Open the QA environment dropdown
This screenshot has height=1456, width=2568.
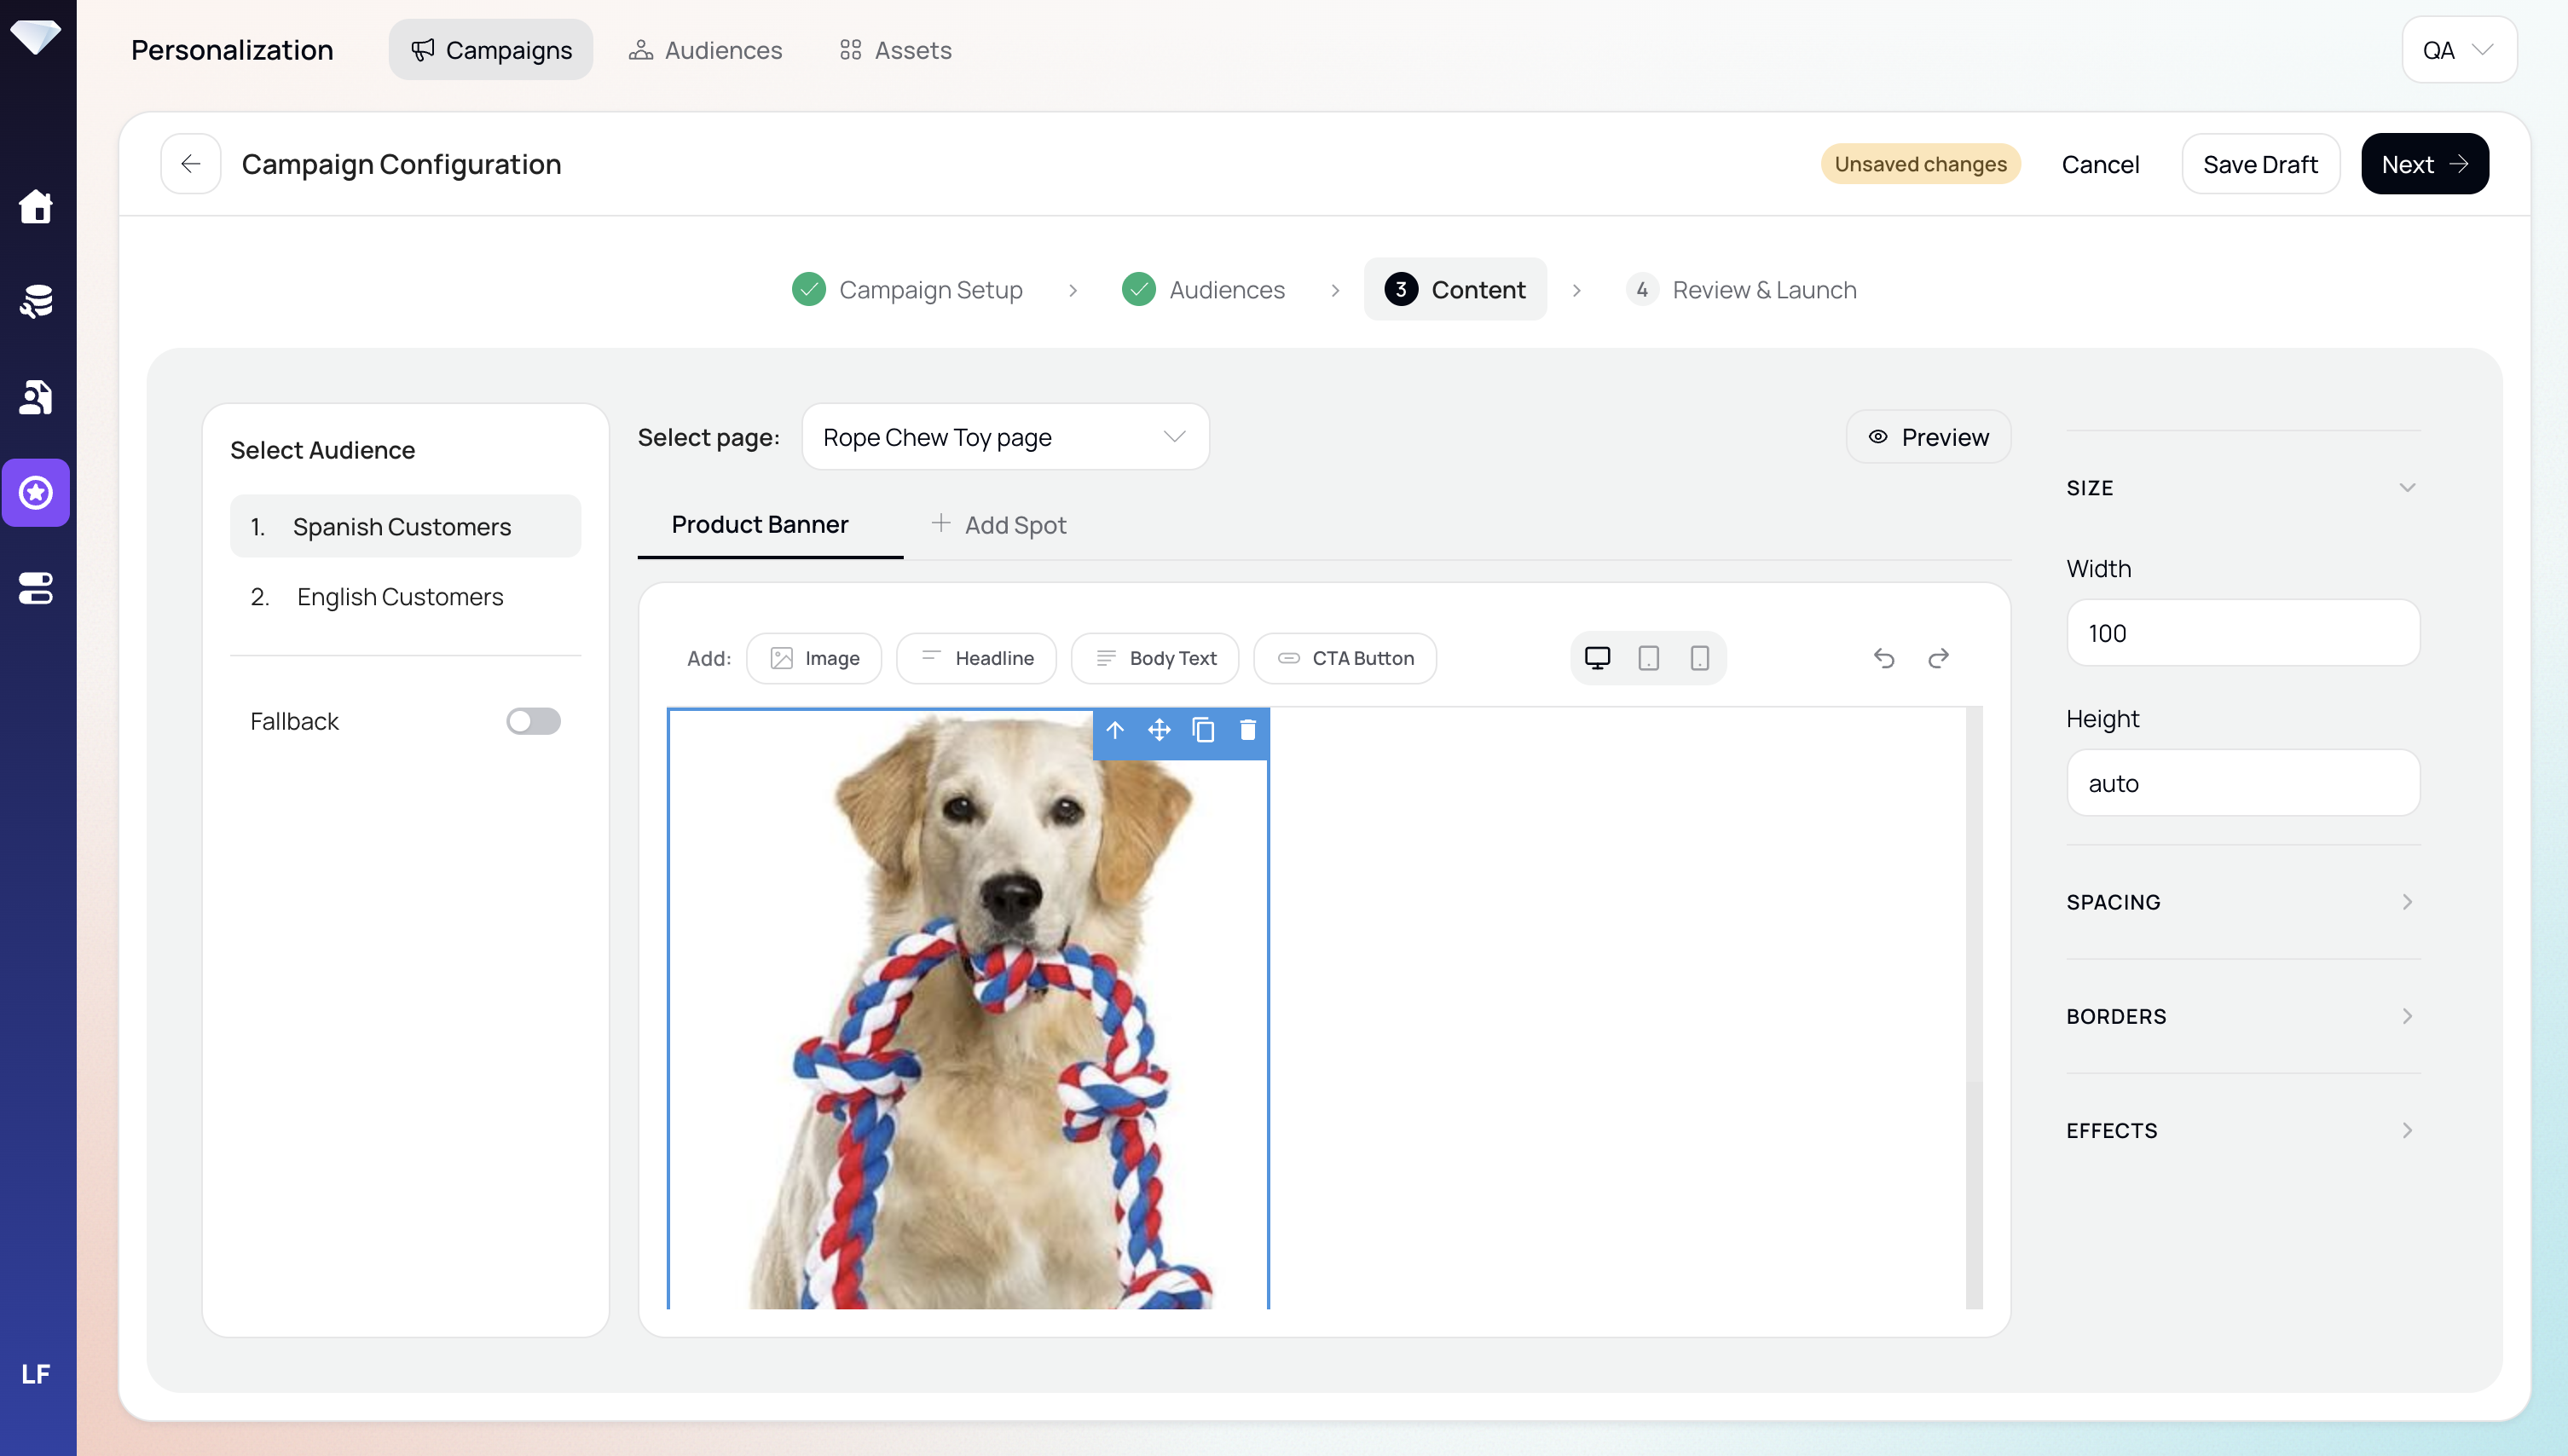2458,50
